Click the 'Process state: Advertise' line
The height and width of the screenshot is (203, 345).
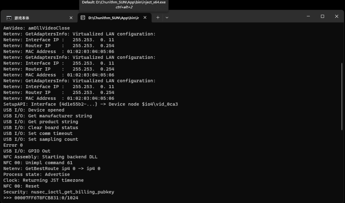[36, 175]
